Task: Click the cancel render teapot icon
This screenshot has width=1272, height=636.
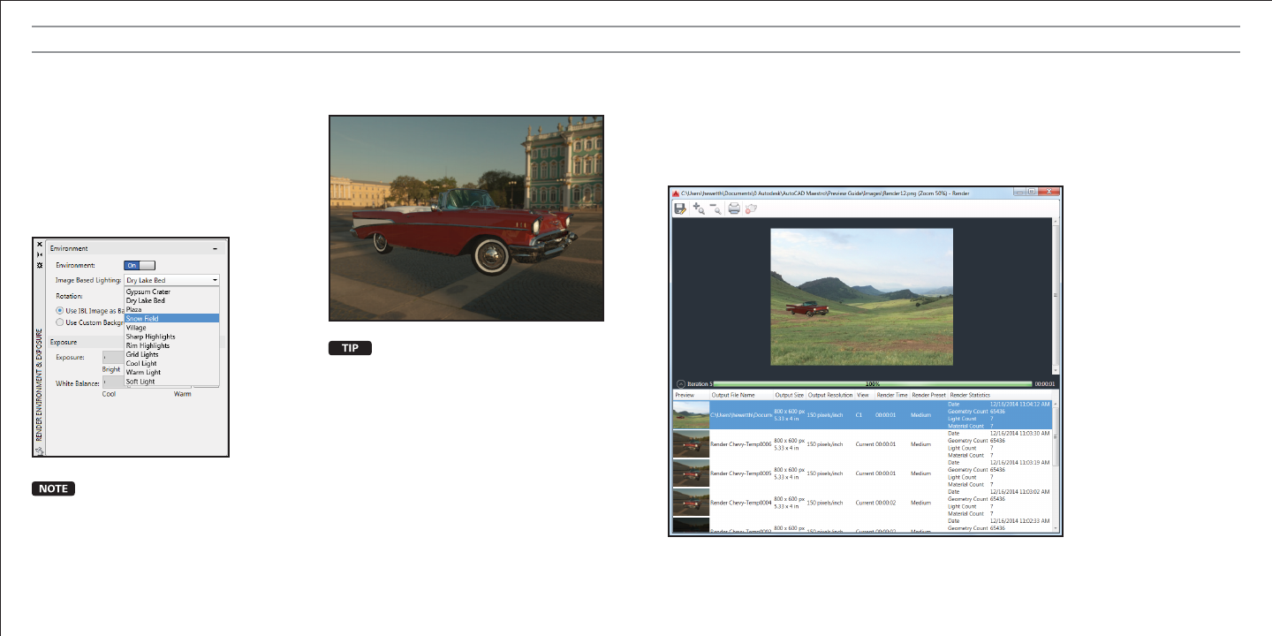Action: (752, 208)
